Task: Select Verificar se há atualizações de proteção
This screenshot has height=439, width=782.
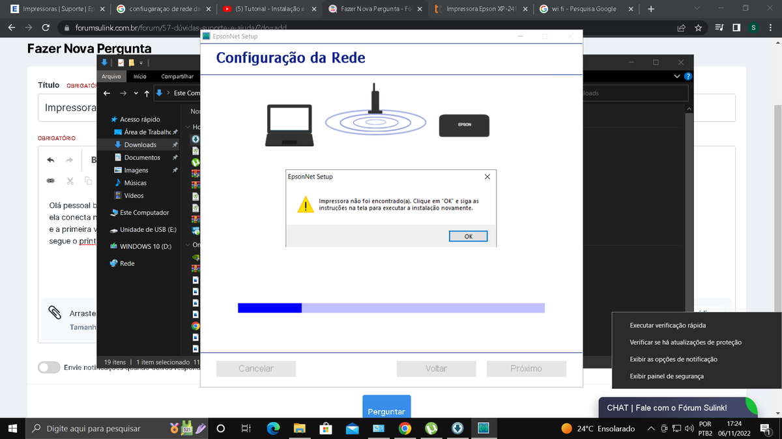Action: [x=686, y=342]
